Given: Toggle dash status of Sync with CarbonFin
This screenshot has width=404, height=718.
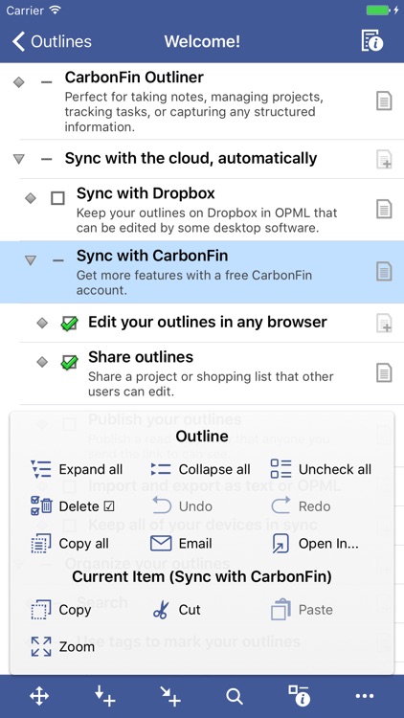Looking at the screenshot, I should 58,260.
